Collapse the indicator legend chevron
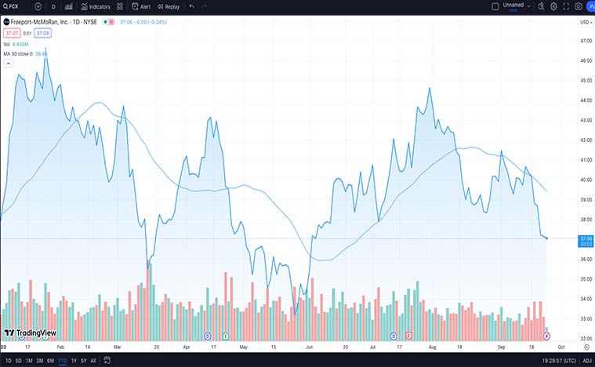 [x=8, y=64]
